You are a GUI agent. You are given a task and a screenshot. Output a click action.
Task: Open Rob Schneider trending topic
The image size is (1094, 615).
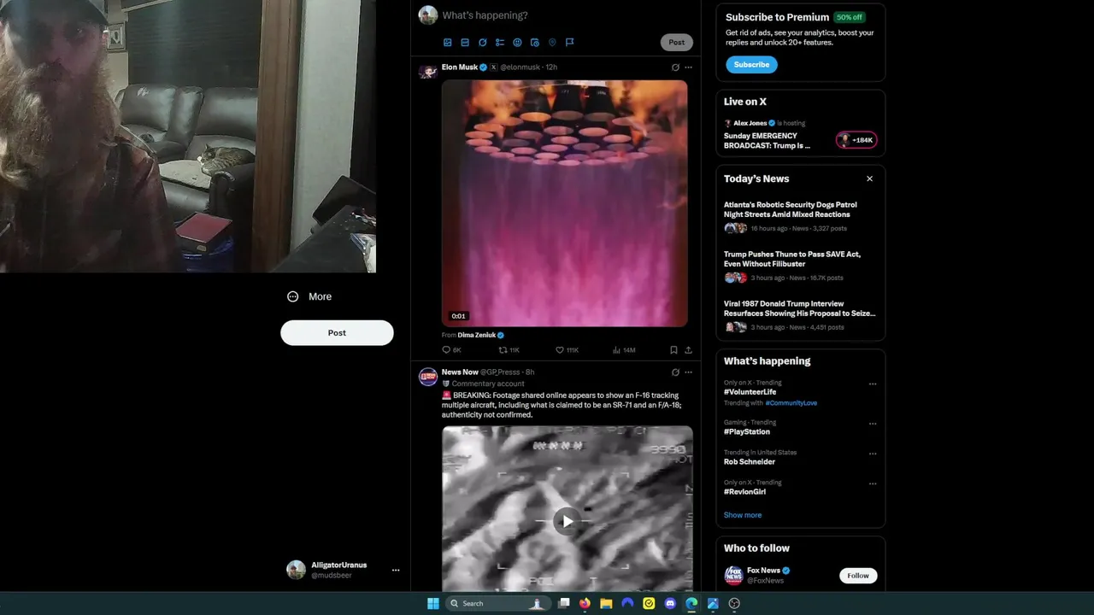pyautogui.click(x=750, y=462)
